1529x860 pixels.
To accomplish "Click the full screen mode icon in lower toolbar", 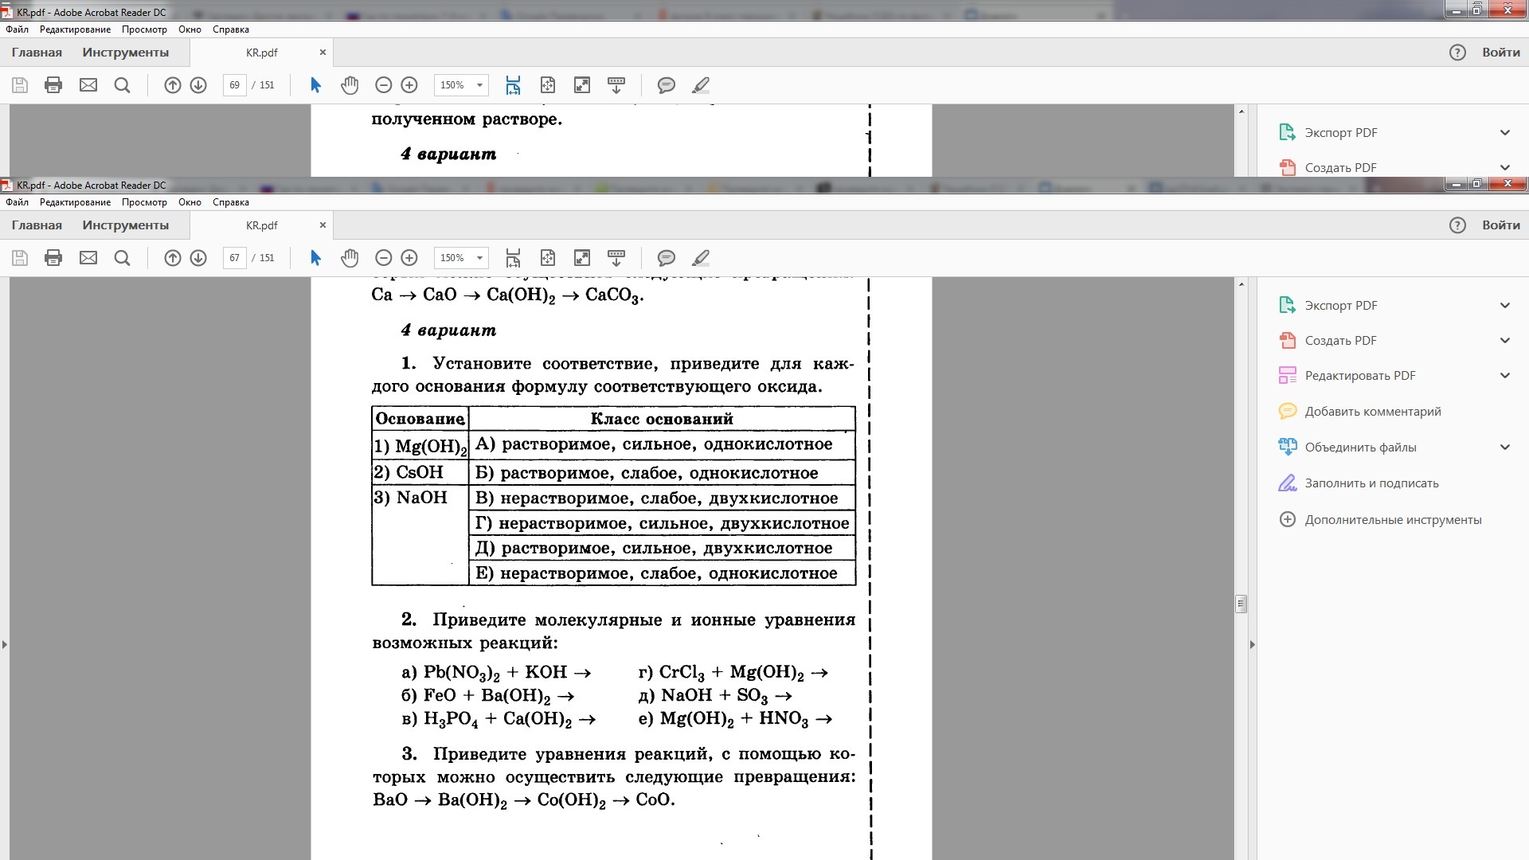I will pyautogui.click(x=582, y=258).
